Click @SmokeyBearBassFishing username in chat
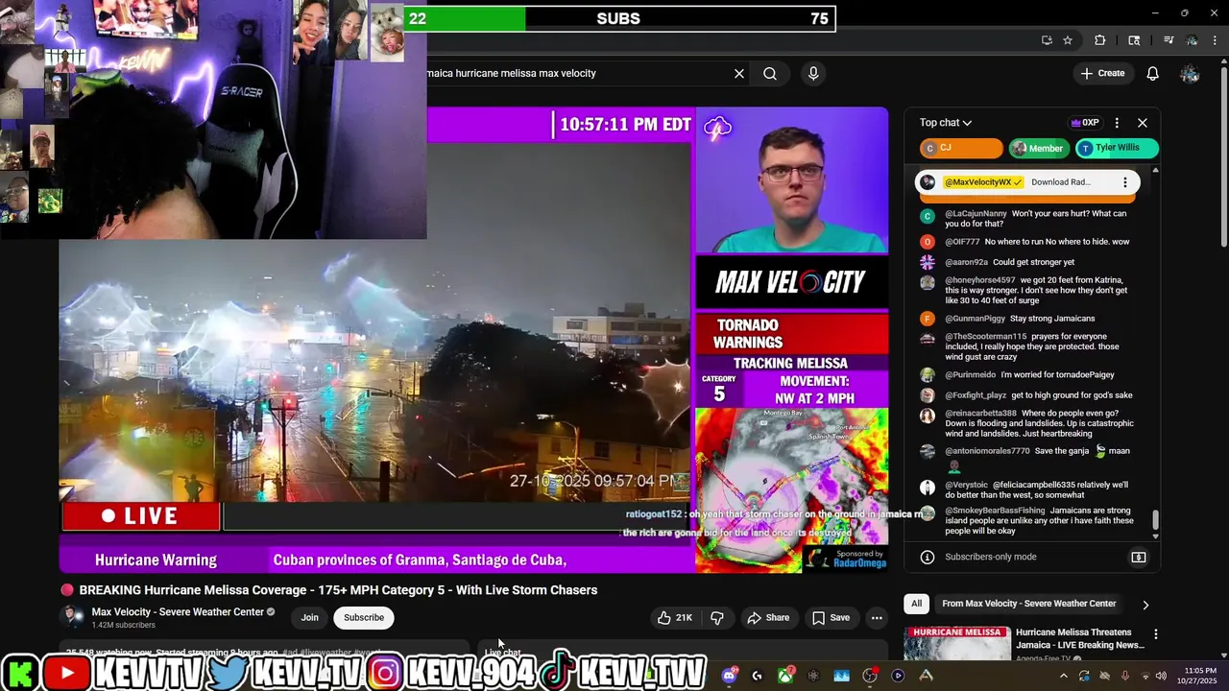1229x691 pixels. pos(995,511)
